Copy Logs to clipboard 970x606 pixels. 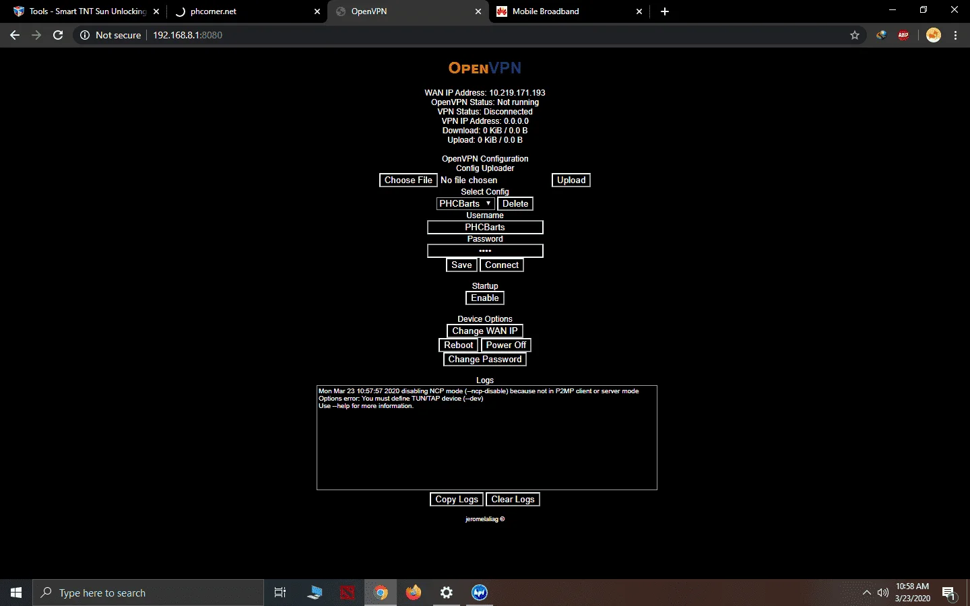coord(457,500)
